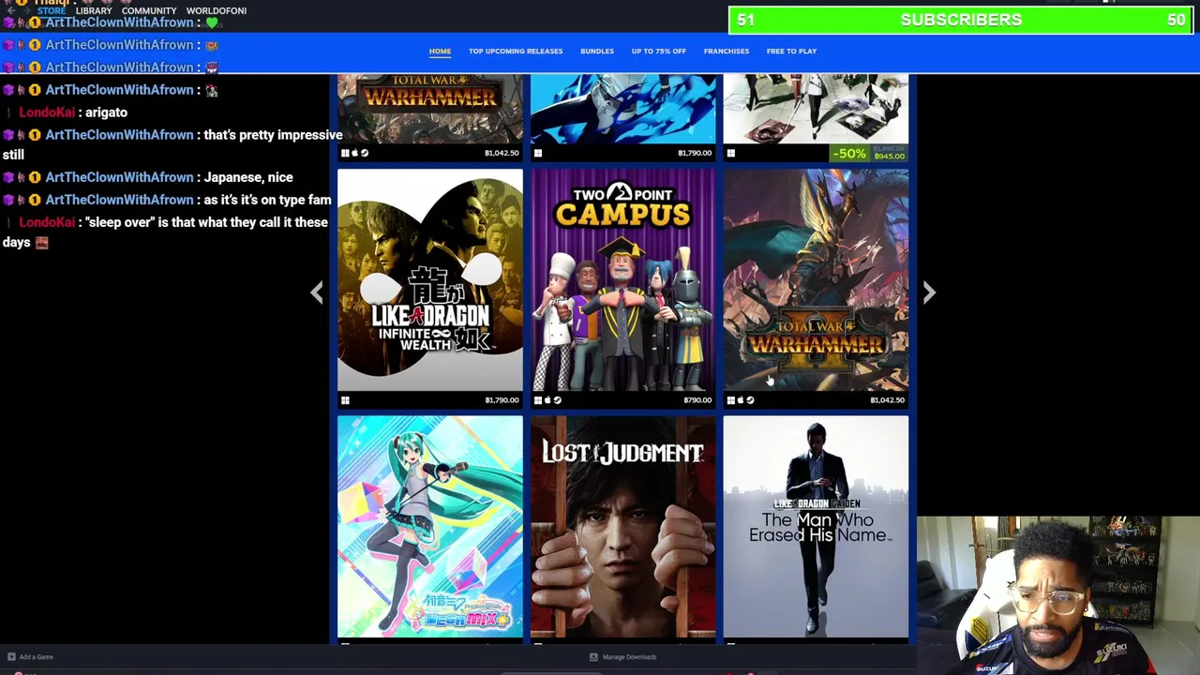The height and width of the screenshot is (675, 1200).
Task: Click the streamer webcam overlay
Action: tap(1058, 595)
